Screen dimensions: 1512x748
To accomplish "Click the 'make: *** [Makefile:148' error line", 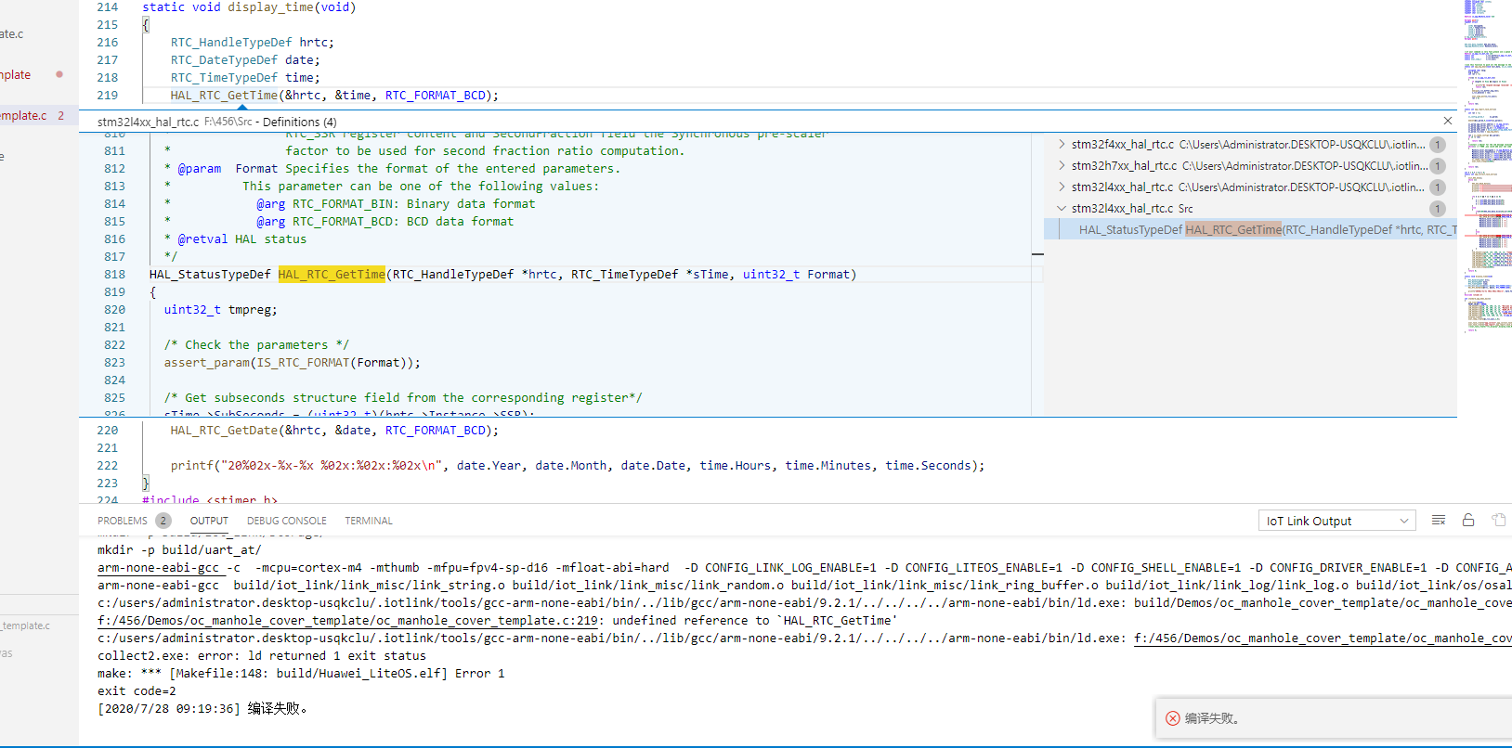I will (301, 674).
